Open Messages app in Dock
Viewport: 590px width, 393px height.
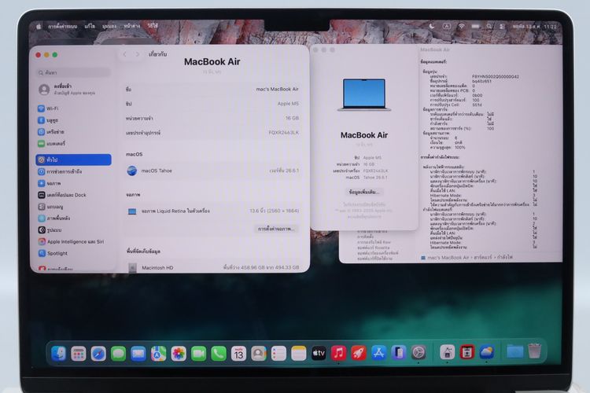(x=119, y=354)
